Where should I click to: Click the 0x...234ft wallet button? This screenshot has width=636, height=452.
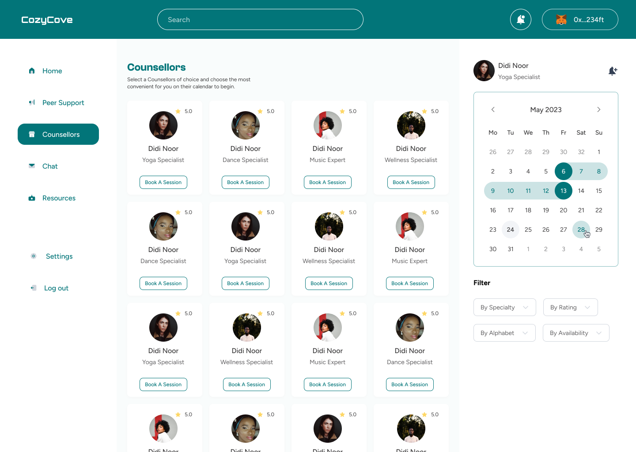580,19
